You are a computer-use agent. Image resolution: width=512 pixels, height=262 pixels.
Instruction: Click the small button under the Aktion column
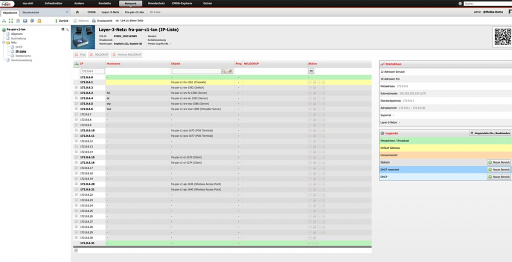pos(310,71)
